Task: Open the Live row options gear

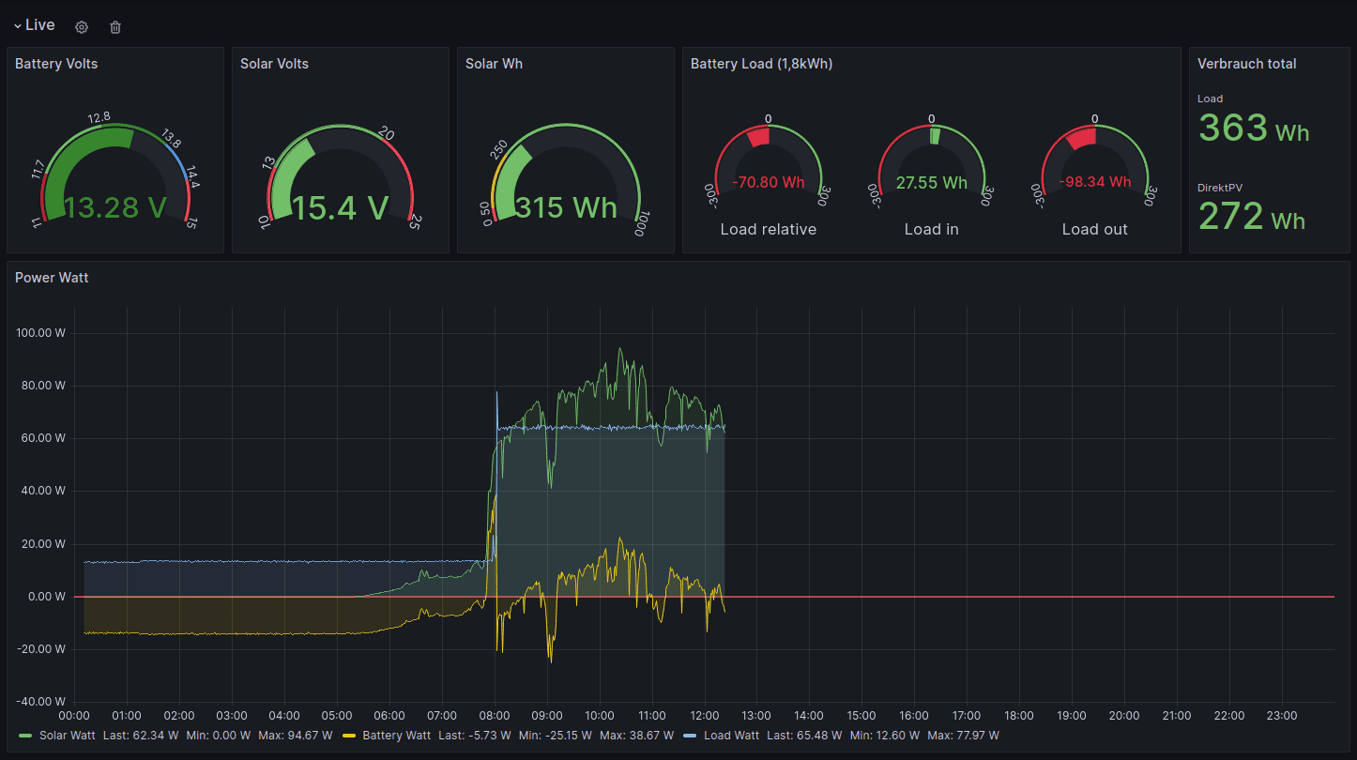Action: point(82,27)
